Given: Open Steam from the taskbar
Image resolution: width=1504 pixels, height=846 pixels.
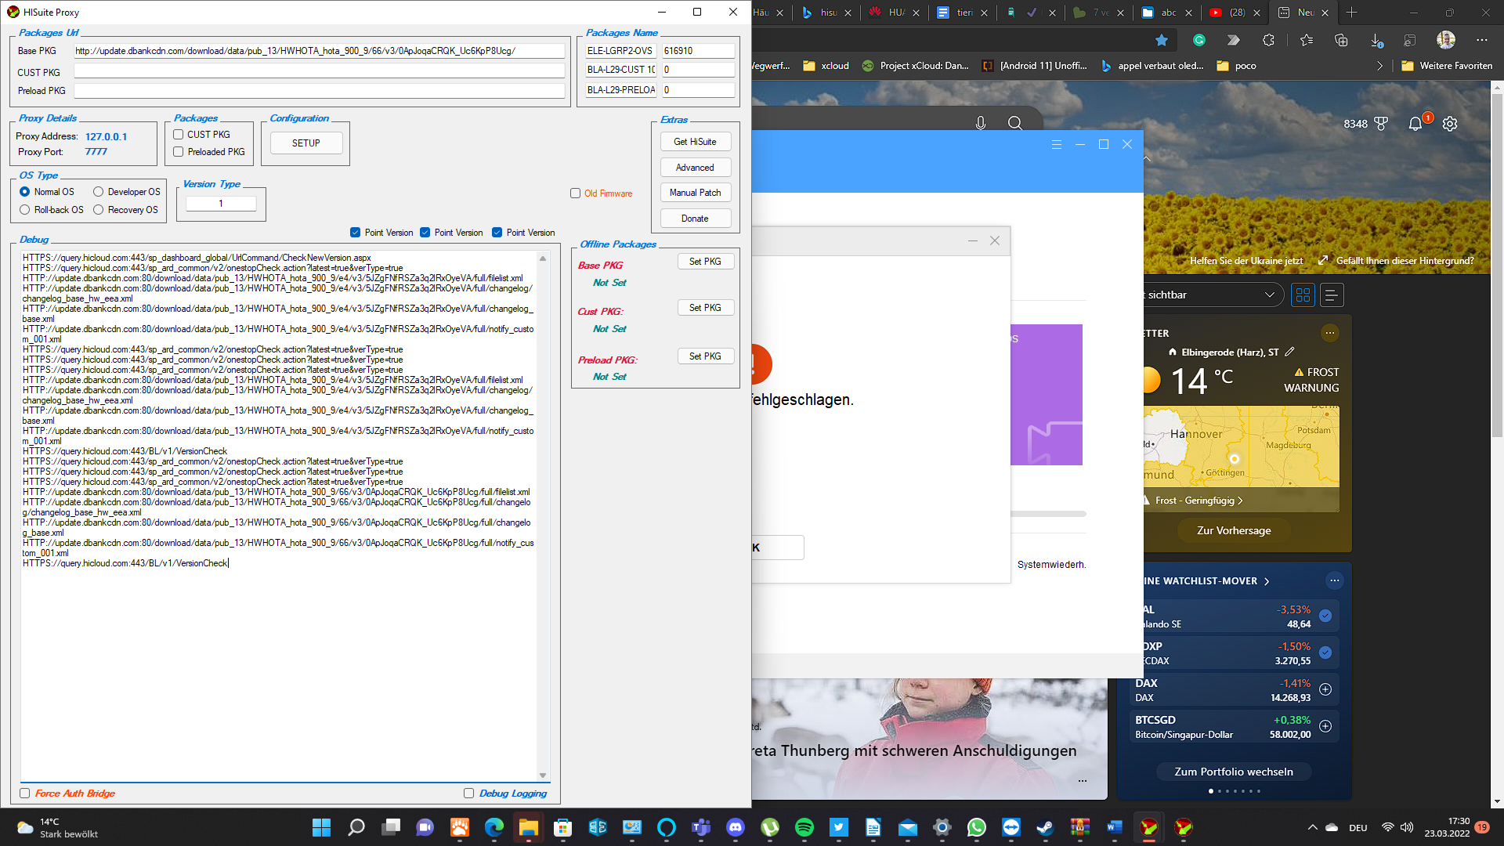Looking at the screenshot, I should pyautogui.click(x=1045, y=827).
